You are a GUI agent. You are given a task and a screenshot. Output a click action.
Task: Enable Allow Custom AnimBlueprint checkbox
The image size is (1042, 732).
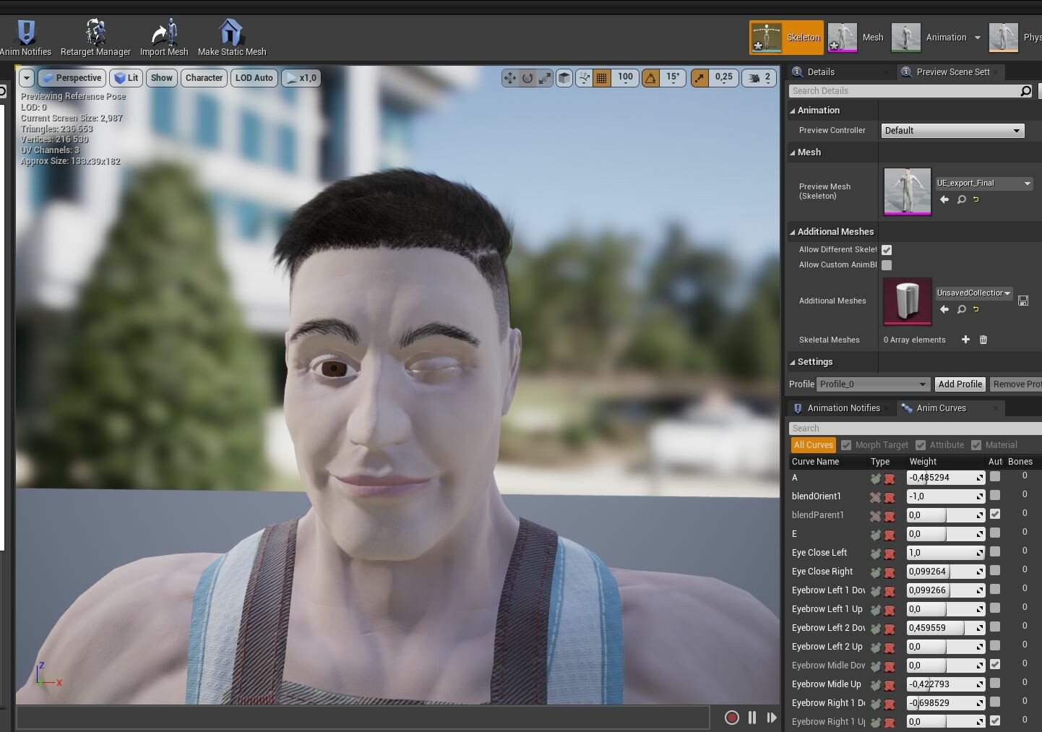coord(887,265)
